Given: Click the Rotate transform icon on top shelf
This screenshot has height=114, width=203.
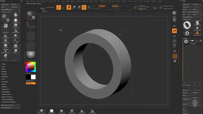Looking at the screenshot, I should pos(79,7).
